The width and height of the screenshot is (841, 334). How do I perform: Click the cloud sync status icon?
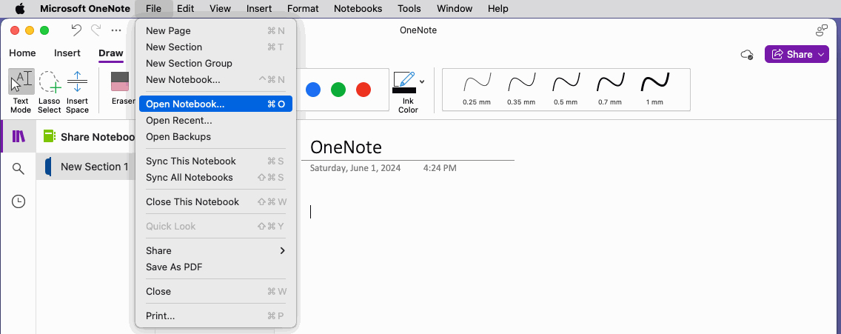pyautogui.click(x=746, y=54)
